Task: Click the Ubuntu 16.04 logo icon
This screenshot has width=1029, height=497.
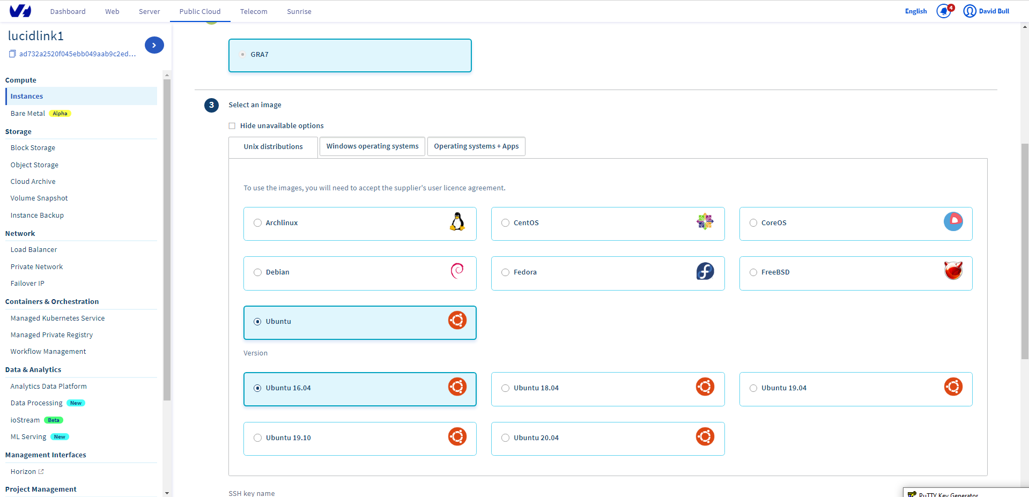Action: 457,387
